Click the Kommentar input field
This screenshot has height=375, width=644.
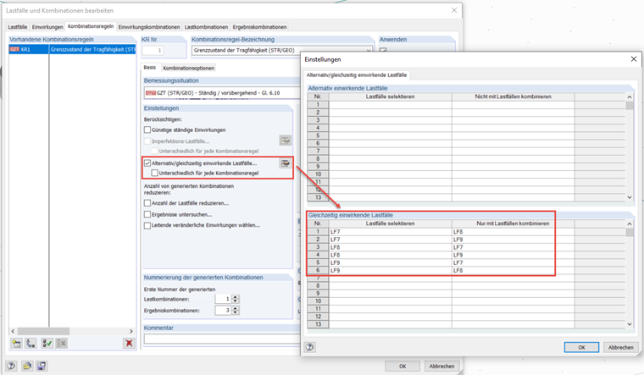pyautogui.click(x=222, y=339)
